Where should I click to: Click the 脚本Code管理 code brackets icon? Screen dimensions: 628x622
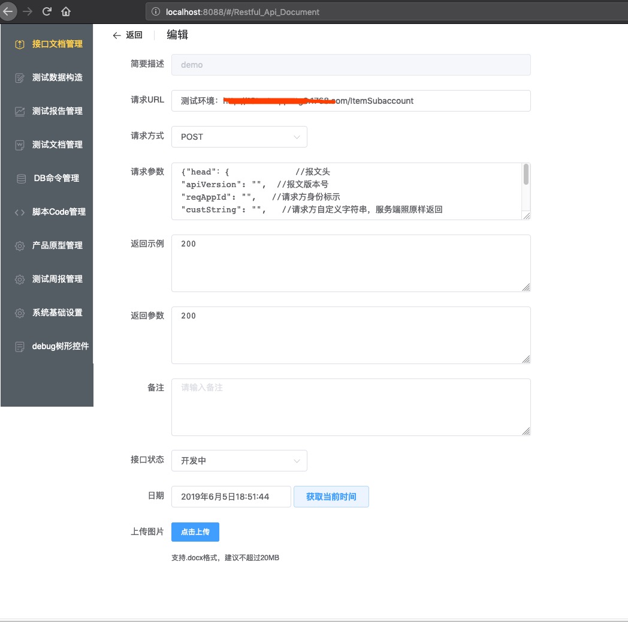tap(20, 212)
